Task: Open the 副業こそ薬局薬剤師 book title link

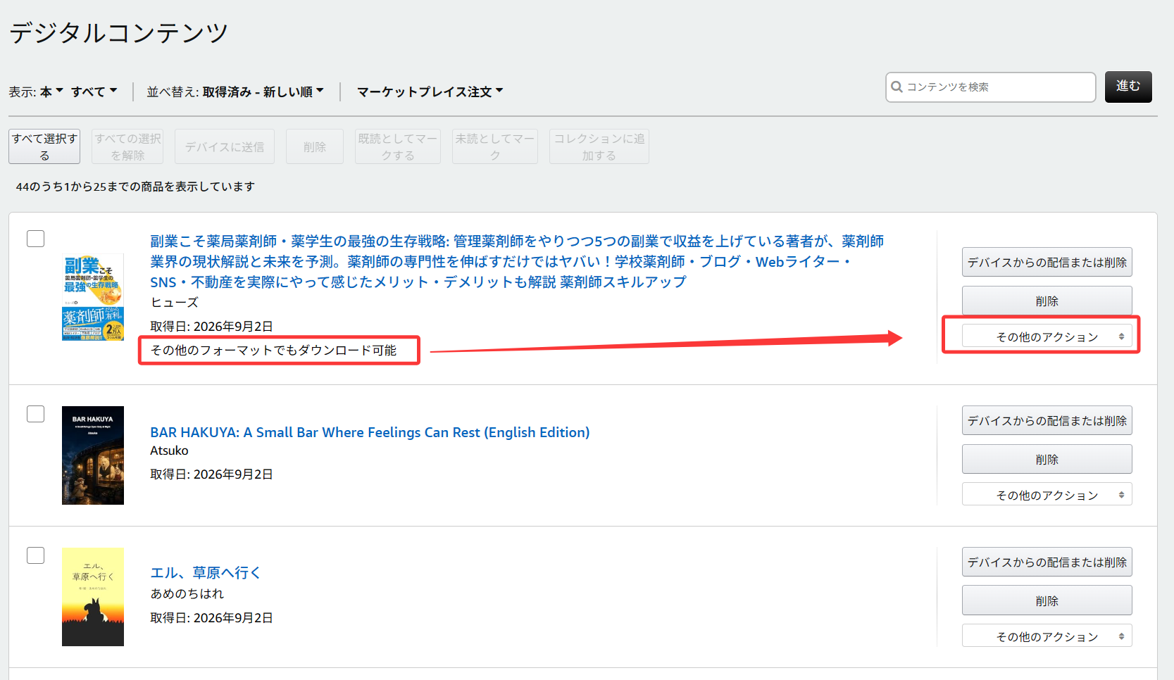Action: (x=517, y=261)
